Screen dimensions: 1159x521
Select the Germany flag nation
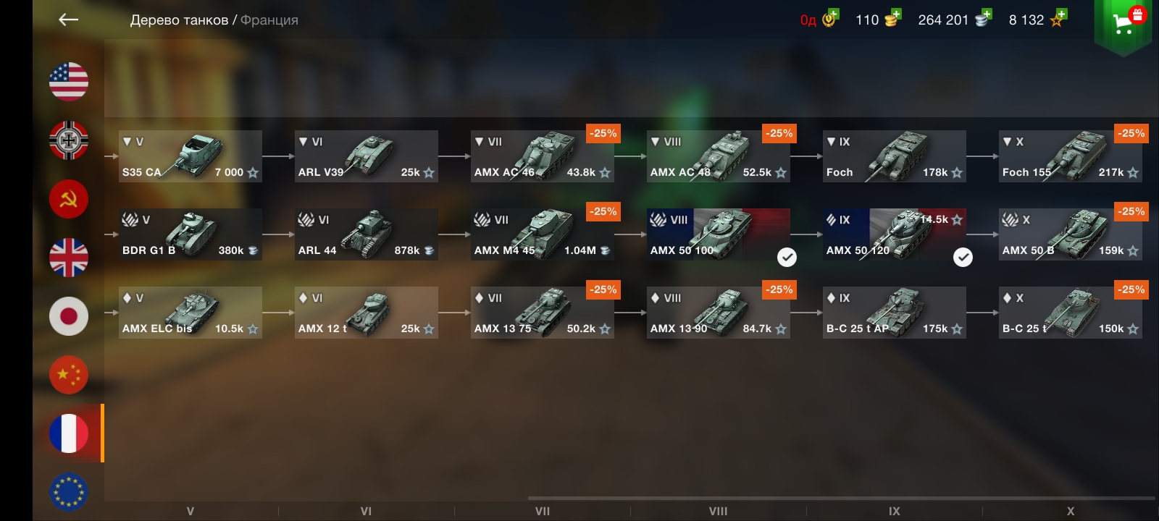coord(69,140)
